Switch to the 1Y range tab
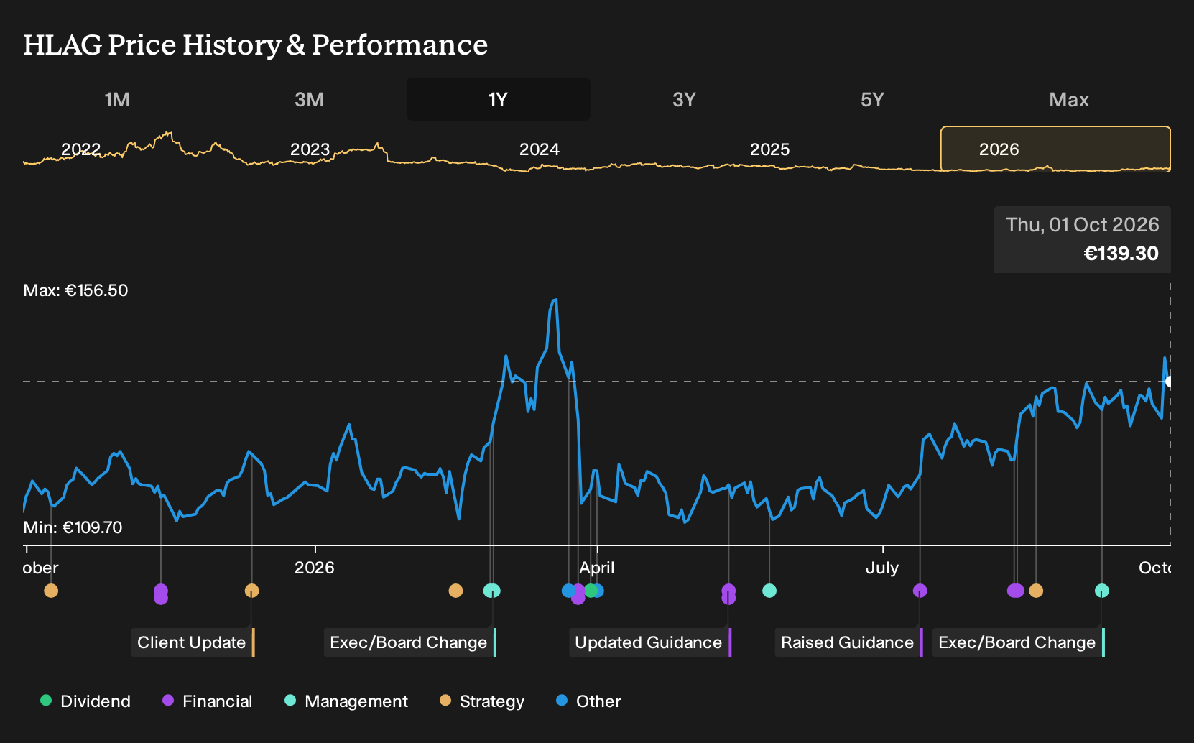 click(498, 99)
